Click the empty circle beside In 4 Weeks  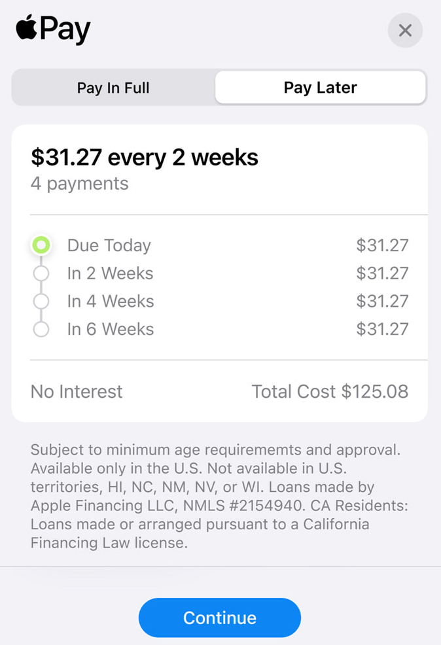click(41, 301)
